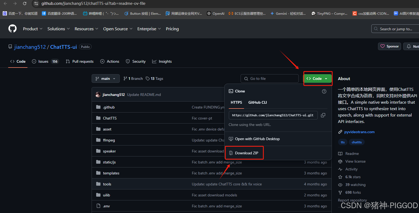Open the clone help question mark icon
The height and width of the screenshot is (213, 419).
point(324,91)
